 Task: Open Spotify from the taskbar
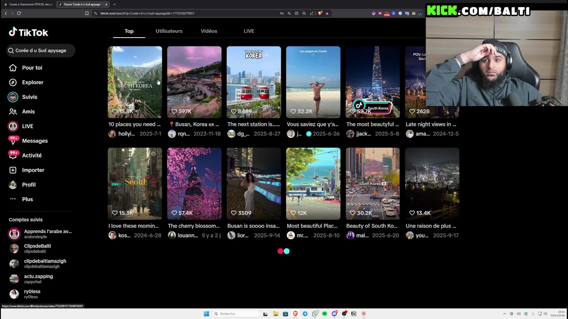coord(324,314)
